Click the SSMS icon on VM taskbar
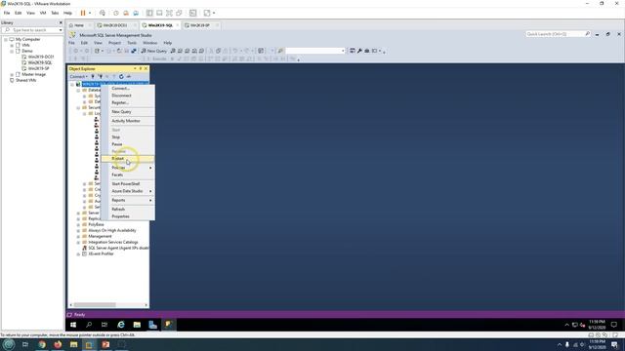The height and width of the screenshot is (351, 625). [169, 325]
